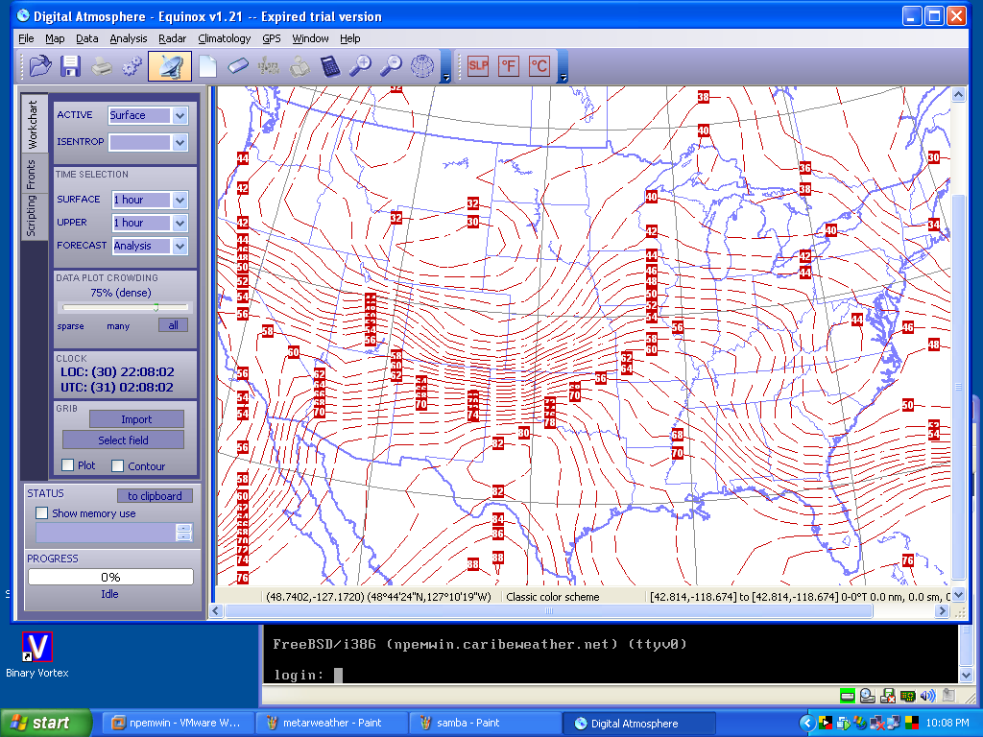Click npemwin - VMware taskbar button
This screenshot has width=983, height=737.
[177, 724]
